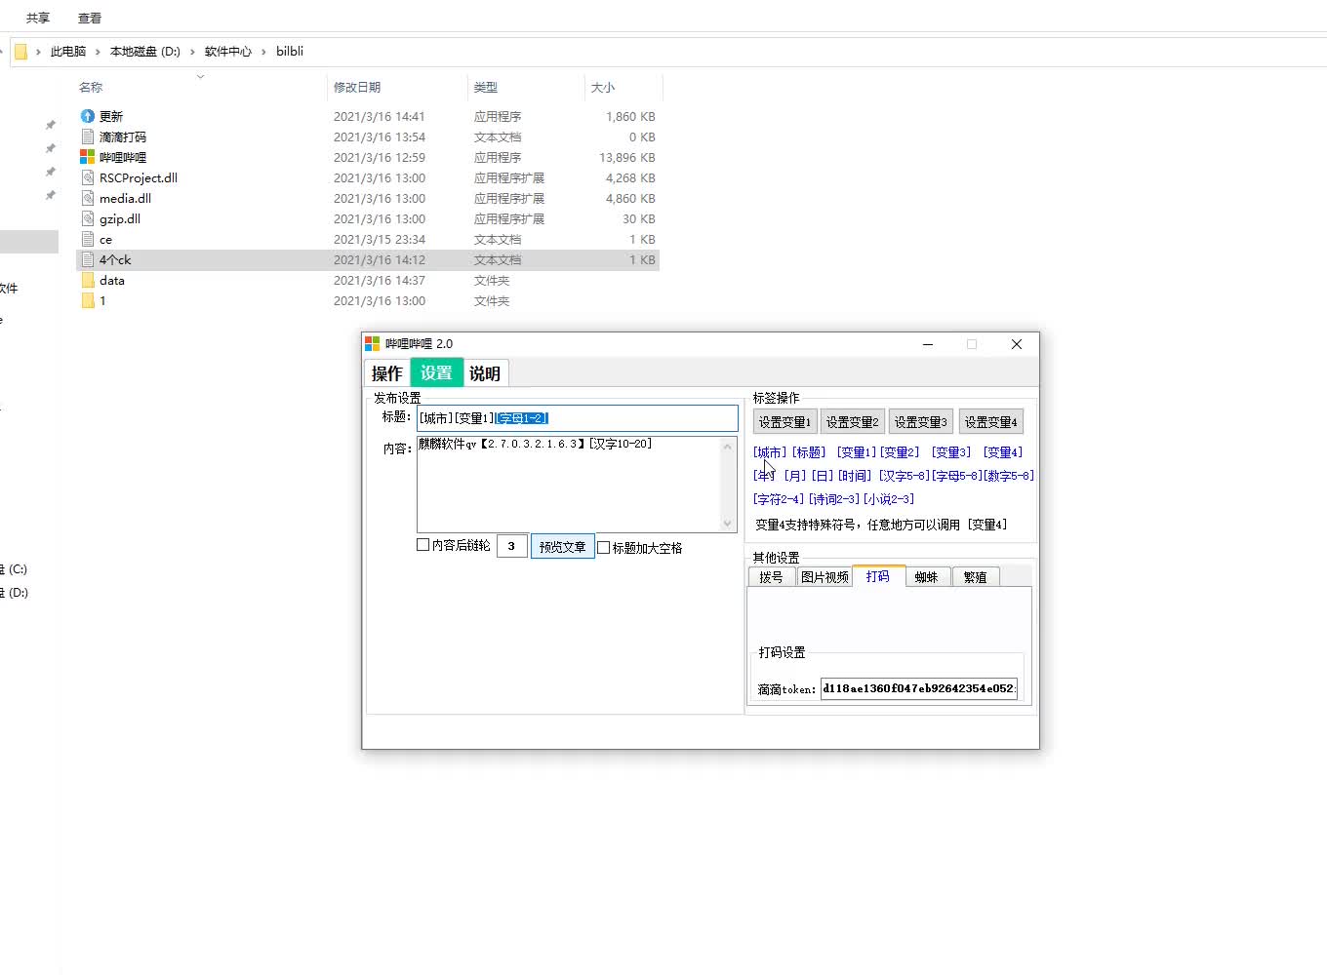Open the 图片视频 tab in 其他设置
This screenshot has height=975, width=1327.
(824, 577)
